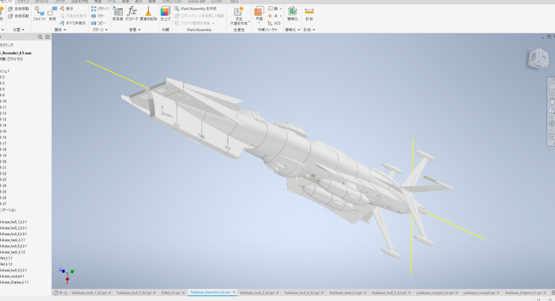555x301 pixels.
Task: Switch to Yukikaze_Engine_k1.ipt document tab
Action: click(x=523, y=293)
